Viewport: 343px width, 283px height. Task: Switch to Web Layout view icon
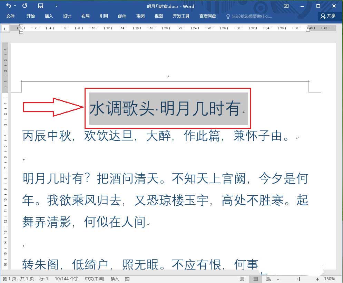268,279
